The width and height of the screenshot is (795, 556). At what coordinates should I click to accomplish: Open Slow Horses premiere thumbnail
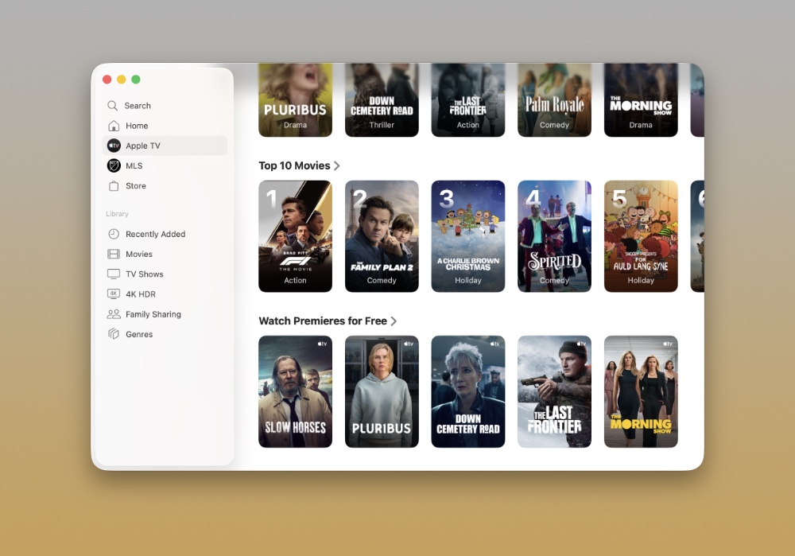pos(295,391)
